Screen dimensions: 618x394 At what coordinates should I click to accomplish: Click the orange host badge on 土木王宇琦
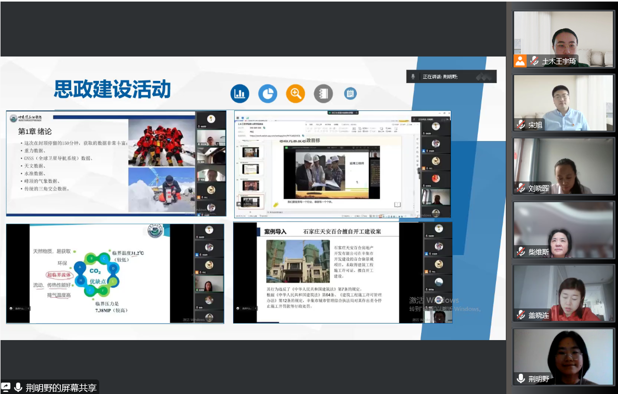(x=520, y=61)
